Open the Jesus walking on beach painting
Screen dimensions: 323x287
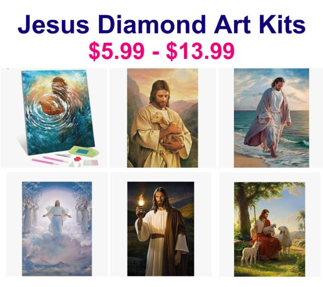(271, 118)
